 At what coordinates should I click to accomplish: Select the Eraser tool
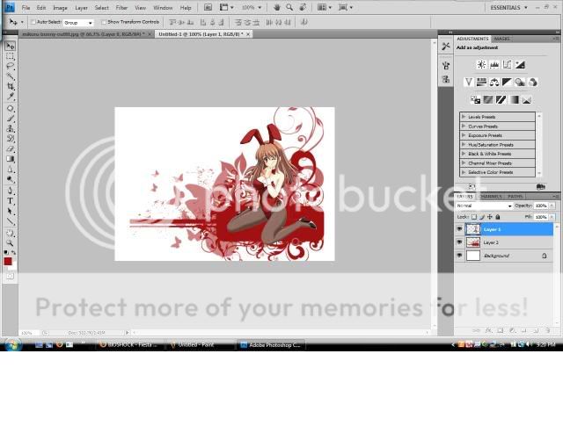[x=10, y=148]
